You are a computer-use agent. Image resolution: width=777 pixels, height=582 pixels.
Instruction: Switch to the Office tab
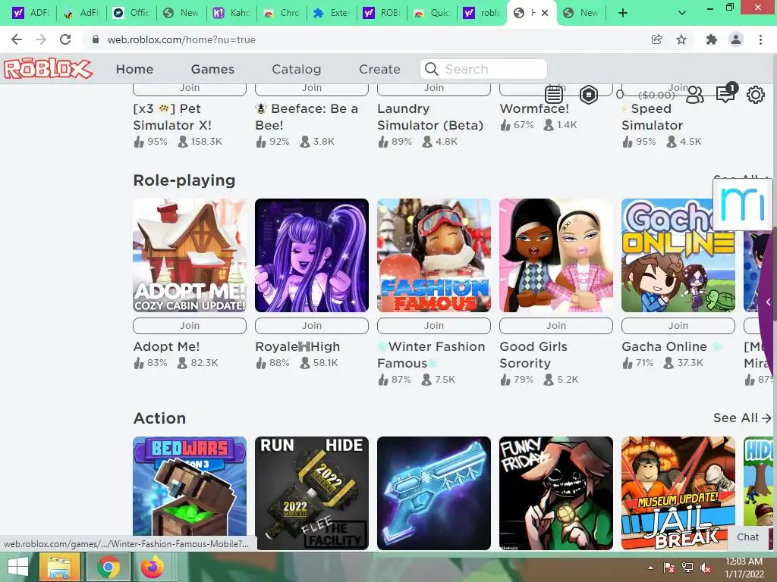pos(131,13)
